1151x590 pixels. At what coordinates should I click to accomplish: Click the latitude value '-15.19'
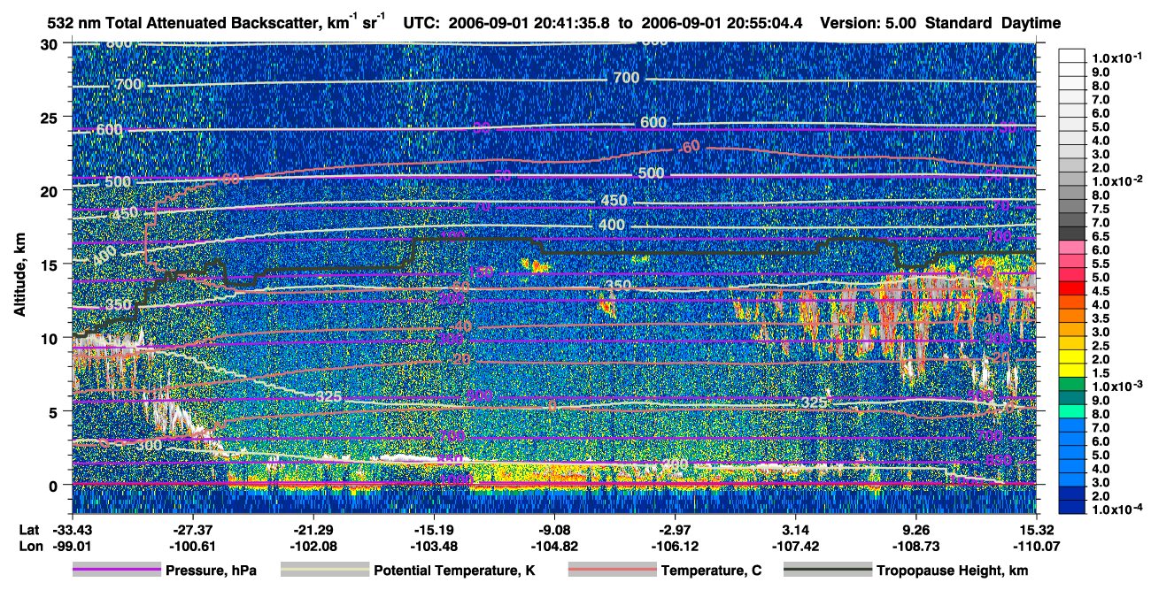pos(434,528)
